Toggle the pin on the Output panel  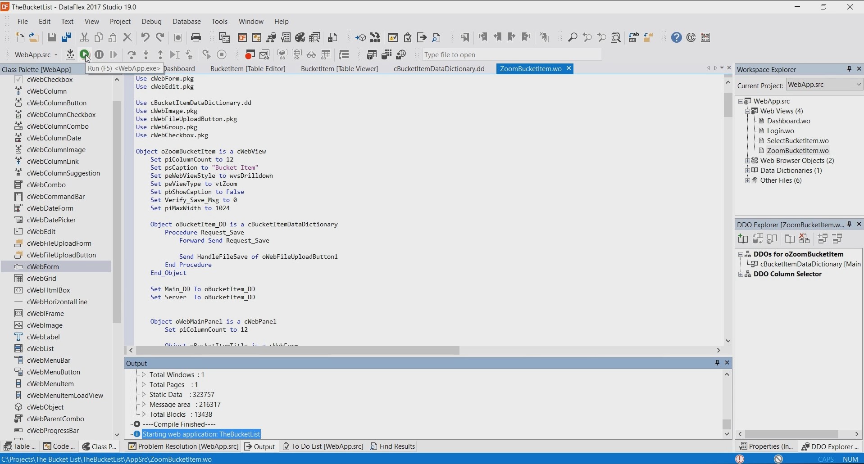(717, 363)
